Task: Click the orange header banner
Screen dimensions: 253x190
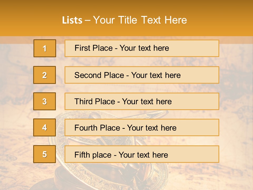Action: pos(126,18)
